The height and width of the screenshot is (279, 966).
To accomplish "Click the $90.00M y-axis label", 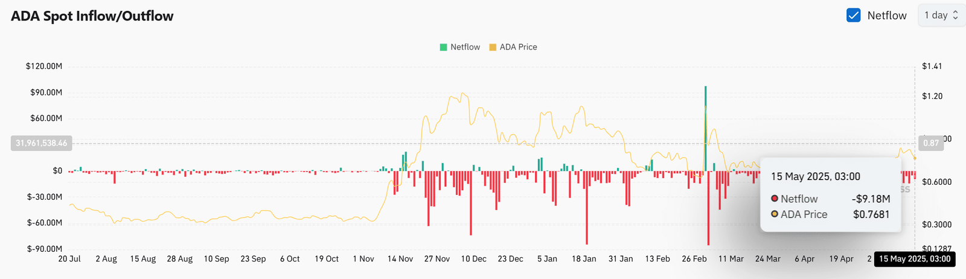I will coord(46,92).
